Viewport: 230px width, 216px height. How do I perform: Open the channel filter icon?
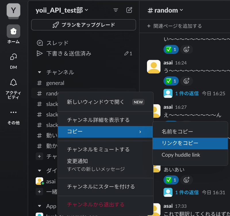click(116, 10)
